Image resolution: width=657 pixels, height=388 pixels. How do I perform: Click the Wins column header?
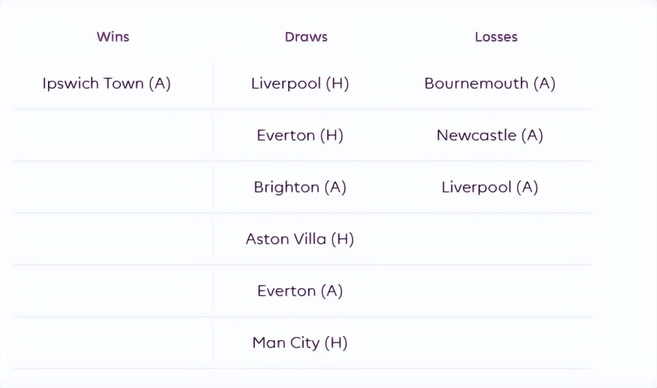click(113, 37)
